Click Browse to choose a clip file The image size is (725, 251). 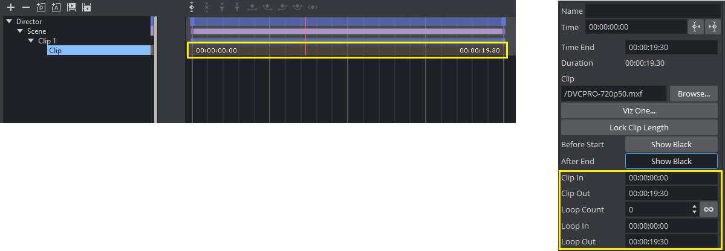(x=693, y=94)
